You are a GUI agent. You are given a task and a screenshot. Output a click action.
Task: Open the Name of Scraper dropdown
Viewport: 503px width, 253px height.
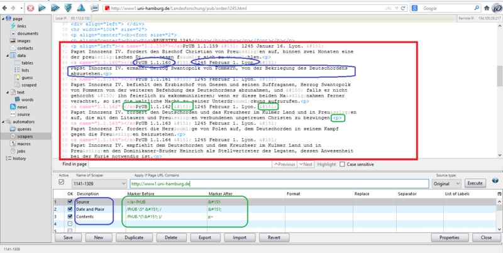pyautogui.click(x=99, y=184)
